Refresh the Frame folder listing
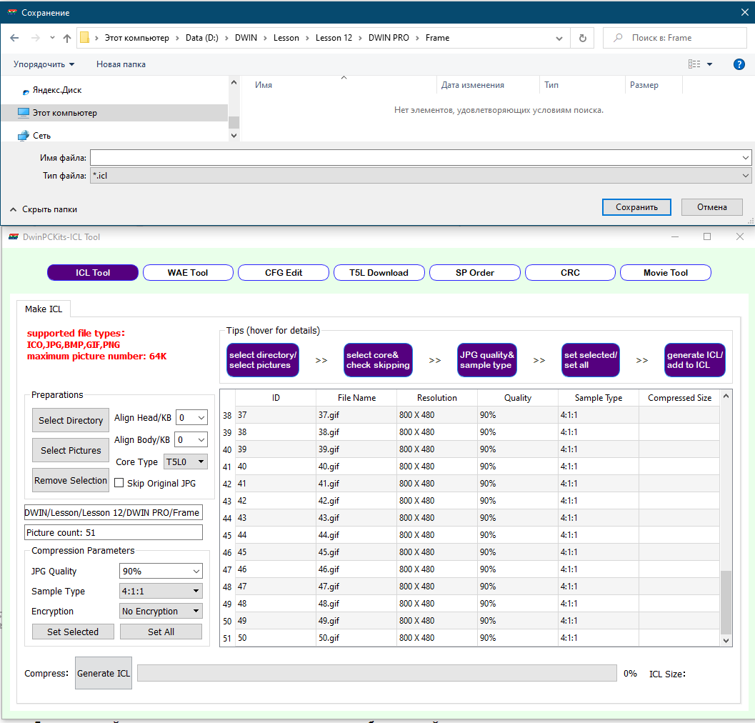 (x=583, y=38)
